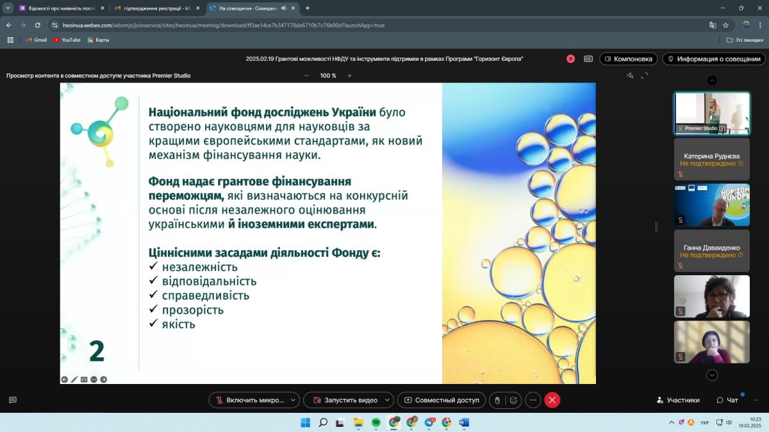The height and width of the screenshot is (432, 769).
Task: Switch to the підтвердження реєстрації Gmail tab
Action: (x=154, y=8)
